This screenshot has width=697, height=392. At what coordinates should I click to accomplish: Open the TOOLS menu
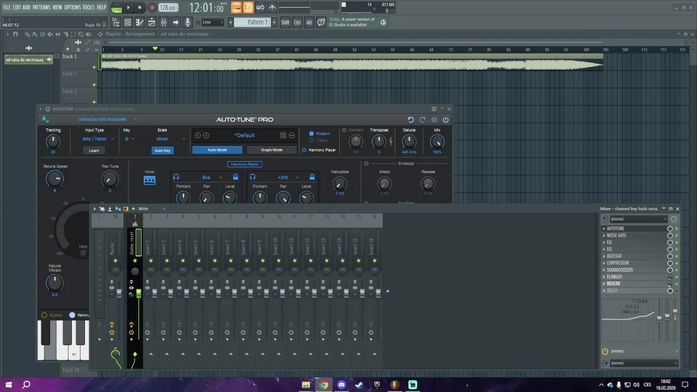coord(88,7)
